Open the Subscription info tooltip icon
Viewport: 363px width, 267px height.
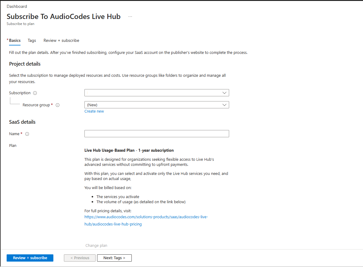(x=35, y=93)
